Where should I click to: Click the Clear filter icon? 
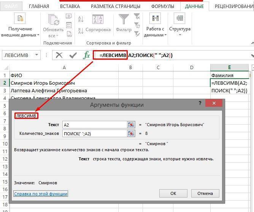point(137,16)
